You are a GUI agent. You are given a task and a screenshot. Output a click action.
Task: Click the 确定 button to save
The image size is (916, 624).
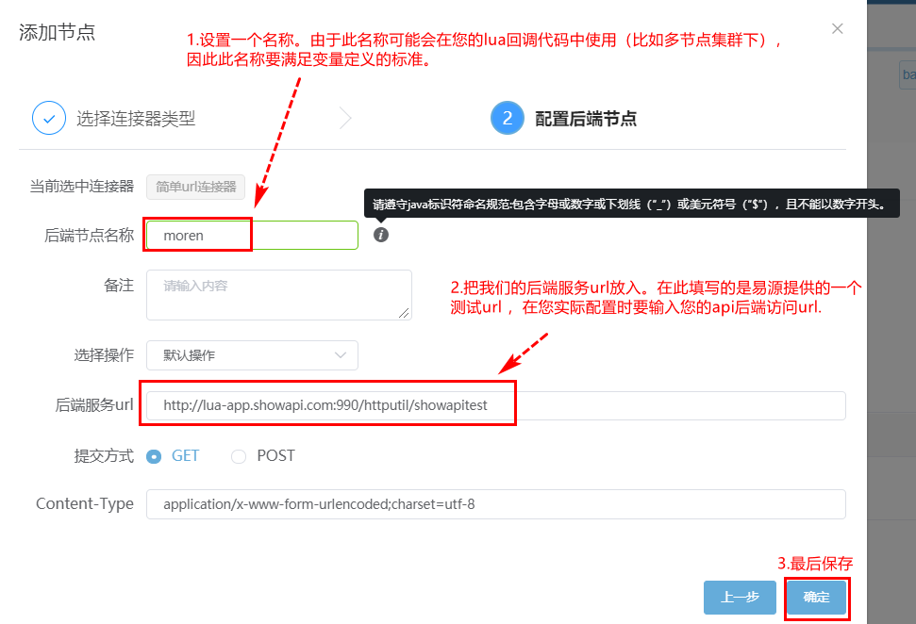pos(816,598)
